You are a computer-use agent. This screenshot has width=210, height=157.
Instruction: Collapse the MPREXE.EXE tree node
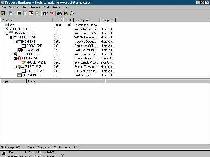point(11,37)
